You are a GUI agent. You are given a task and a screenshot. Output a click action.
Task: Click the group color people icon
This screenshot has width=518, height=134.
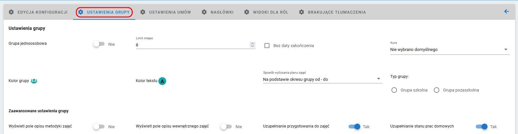[34, 81]
